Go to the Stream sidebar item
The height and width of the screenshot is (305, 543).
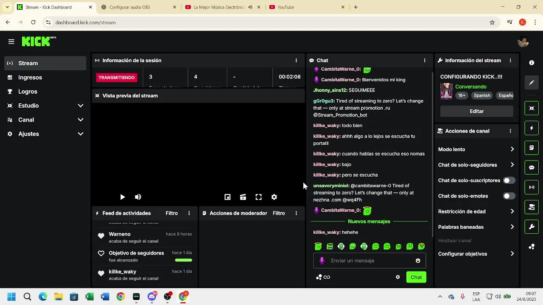coord(45,63)
